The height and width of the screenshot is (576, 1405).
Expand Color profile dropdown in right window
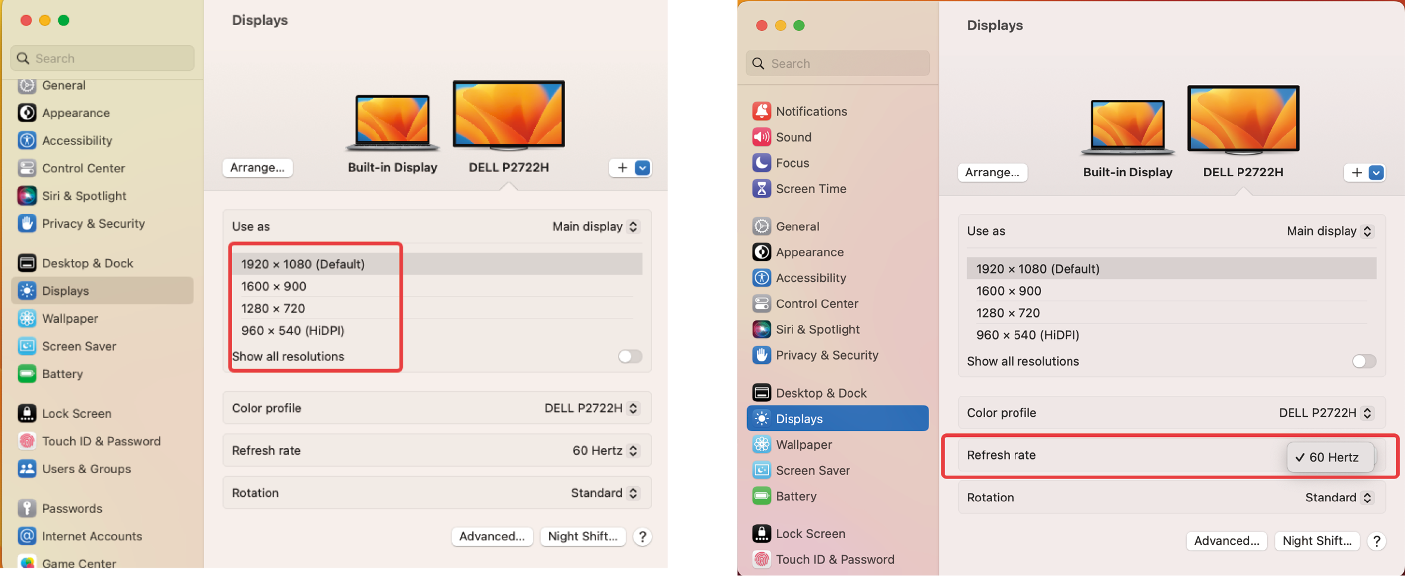click(1325, 413)
